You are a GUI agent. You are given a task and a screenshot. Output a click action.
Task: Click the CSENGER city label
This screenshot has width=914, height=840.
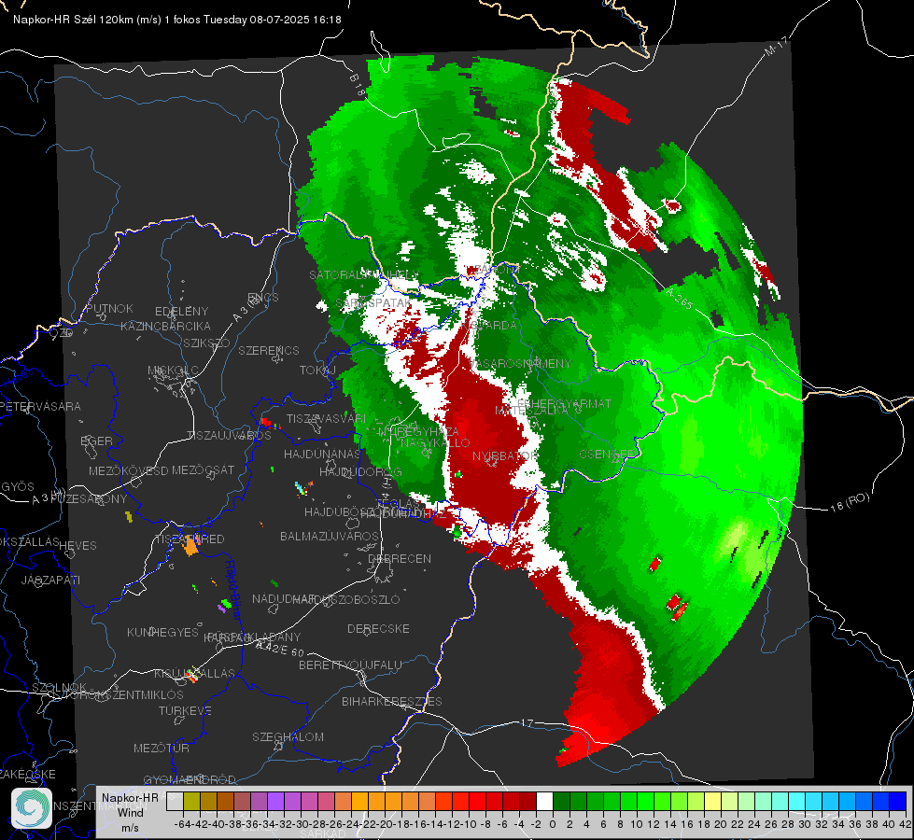pyautogui.click(x=608, y=455)
